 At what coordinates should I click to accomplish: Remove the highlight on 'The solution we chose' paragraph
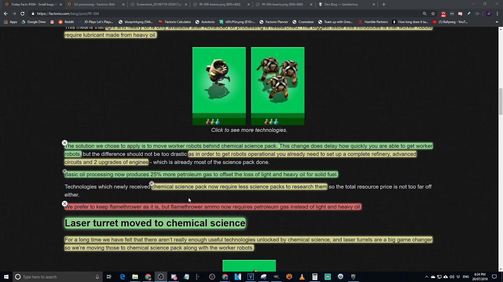[x=64, y=143]
